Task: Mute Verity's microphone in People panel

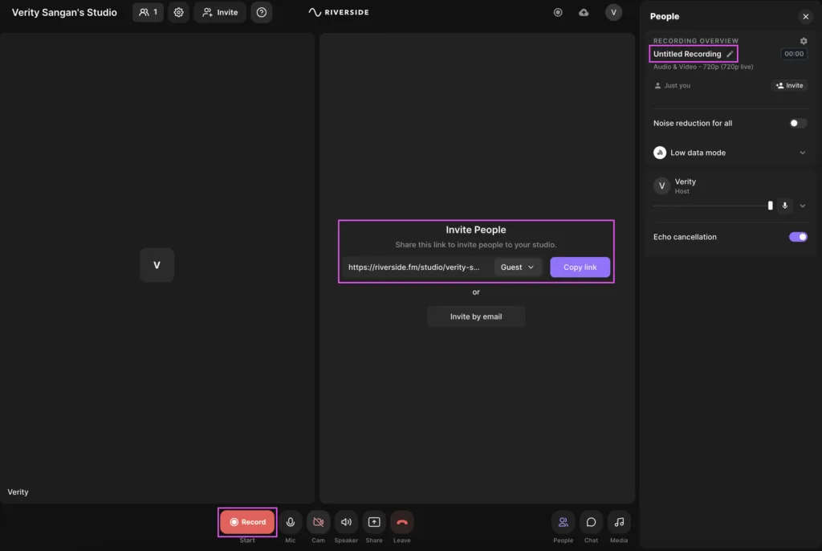Action: pyautogui.click(x=785, y=206)
